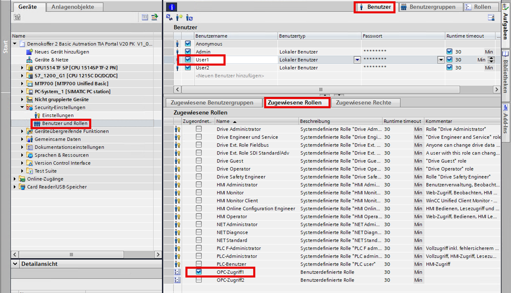Click the user icon in the Anonymous row
Viewport: 511px width, 293px height.
[x=177, y=44]
